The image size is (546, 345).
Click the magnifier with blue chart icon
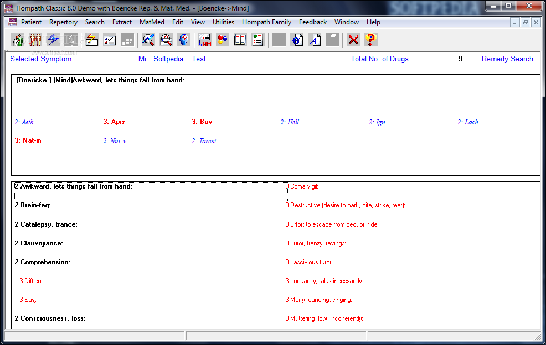pos(148,40)
